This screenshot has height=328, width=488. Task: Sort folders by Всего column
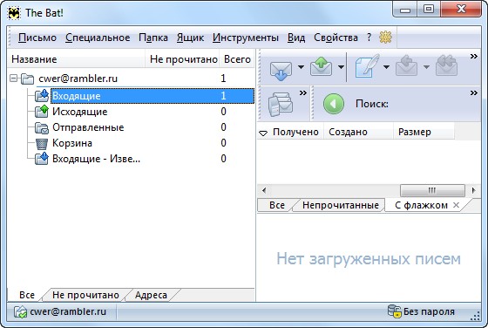pos(237,58)
